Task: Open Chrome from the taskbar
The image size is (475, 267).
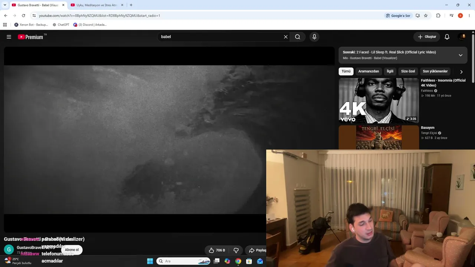Action: tap(238, 261)
